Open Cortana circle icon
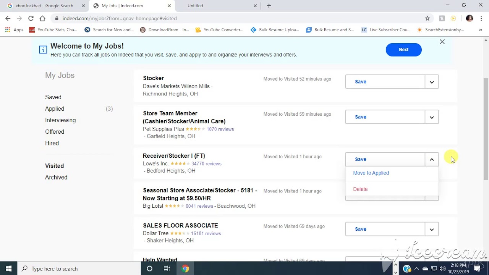The height and width of the screenshot is (275, 489). click(x=149, y=269)
